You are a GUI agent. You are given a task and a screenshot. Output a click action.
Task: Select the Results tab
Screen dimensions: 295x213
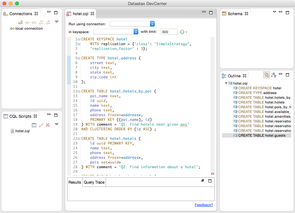(x=75, y=182)
